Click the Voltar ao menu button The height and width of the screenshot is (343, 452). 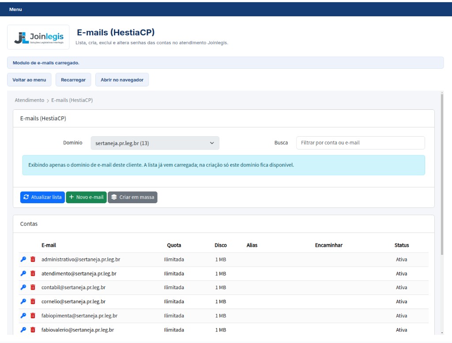(x=29, y=80)
